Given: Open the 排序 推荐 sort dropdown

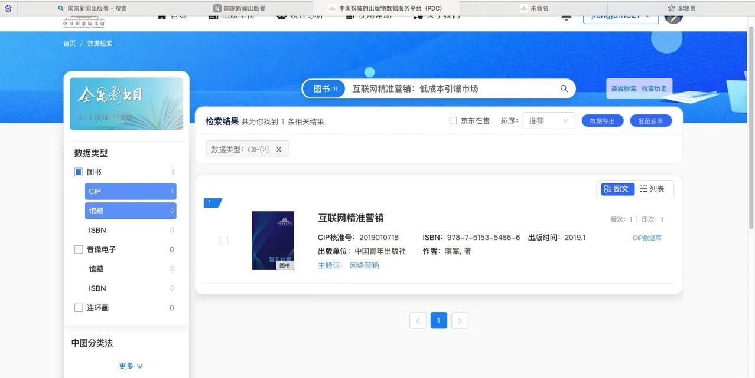Looking at the screenshot, I should pyautogui.click(x=549, y=121).
